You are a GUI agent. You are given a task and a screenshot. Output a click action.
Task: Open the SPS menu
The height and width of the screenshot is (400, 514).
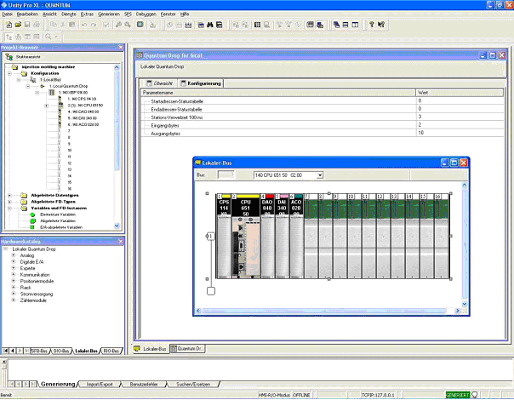[128, 14]
